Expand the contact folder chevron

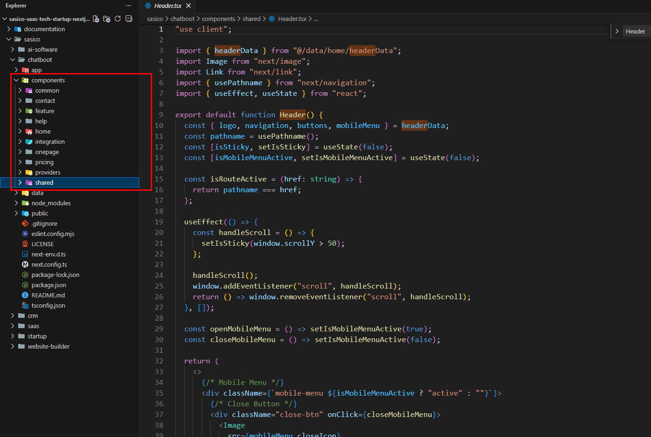tap(20, 101)
